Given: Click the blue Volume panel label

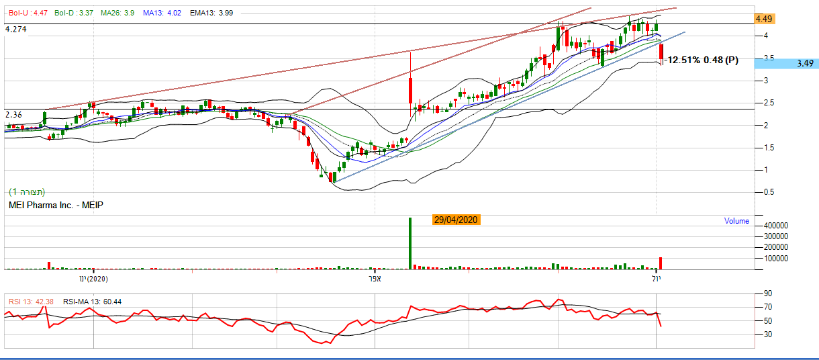Looking at the screenshot, I should coord(736,221).
